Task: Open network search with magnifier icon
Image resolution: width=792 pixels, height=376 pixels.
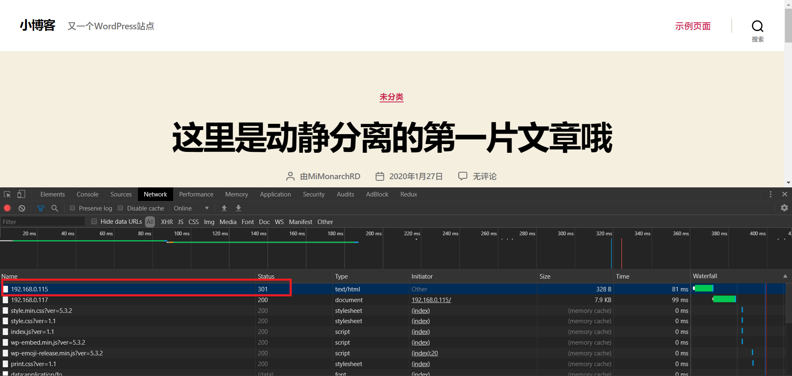Action: coord(55,208)
